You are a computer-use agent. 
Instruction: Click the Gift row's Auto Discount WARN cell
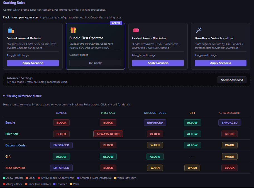229,156
